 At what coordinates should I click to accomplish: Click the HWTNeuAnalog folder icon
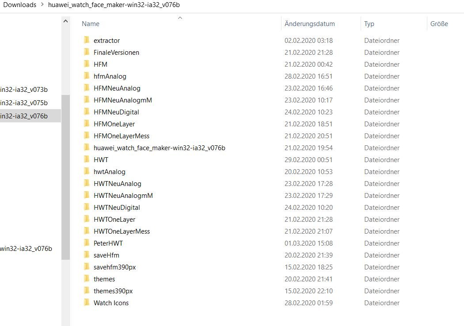click(x=87, y=183)
